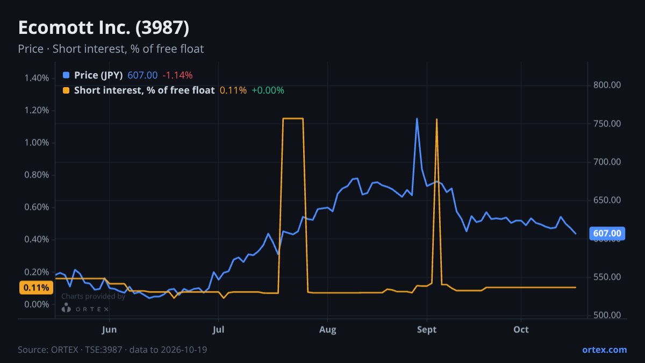Image resolution: width=645 pixels, height=363 pixels.
Task: Click the orange 0.11% axis tag
Action: (37, 288)
